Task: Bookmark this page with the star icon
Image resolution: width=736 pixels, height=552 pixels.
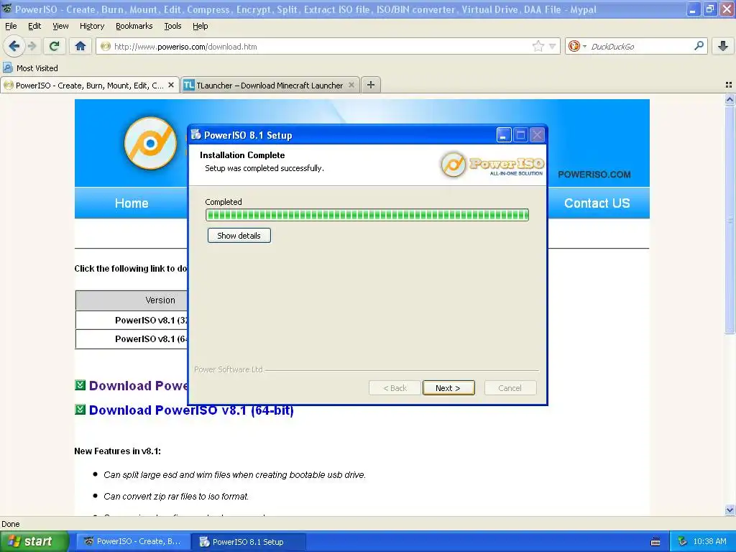Action: 538,46
